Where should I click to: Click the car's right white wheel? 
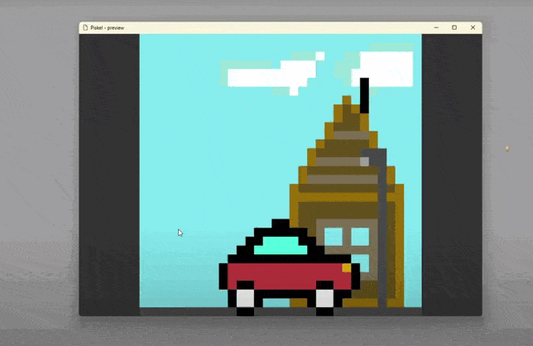point(324,296)
